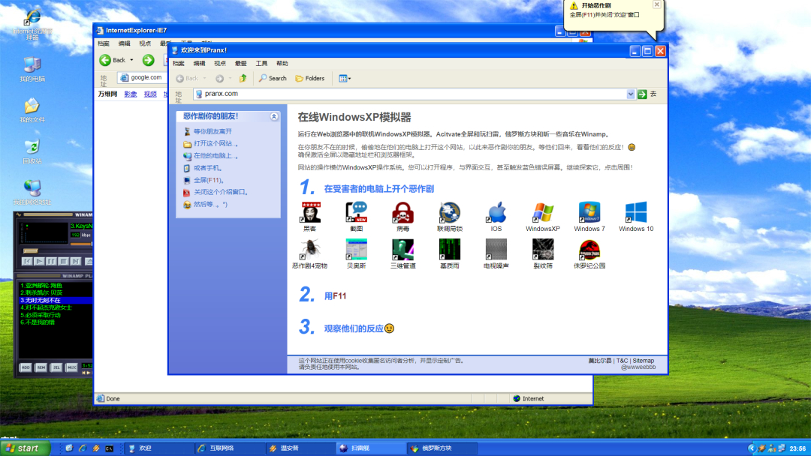
Task: Click the start button
Action: [25, 448]
